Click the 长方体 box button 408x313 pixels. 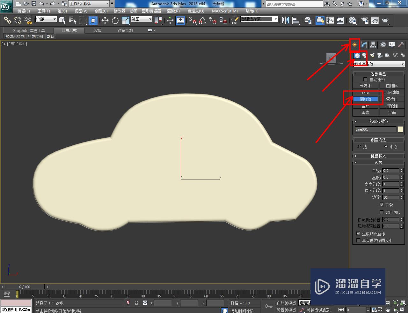coord(365,86)
